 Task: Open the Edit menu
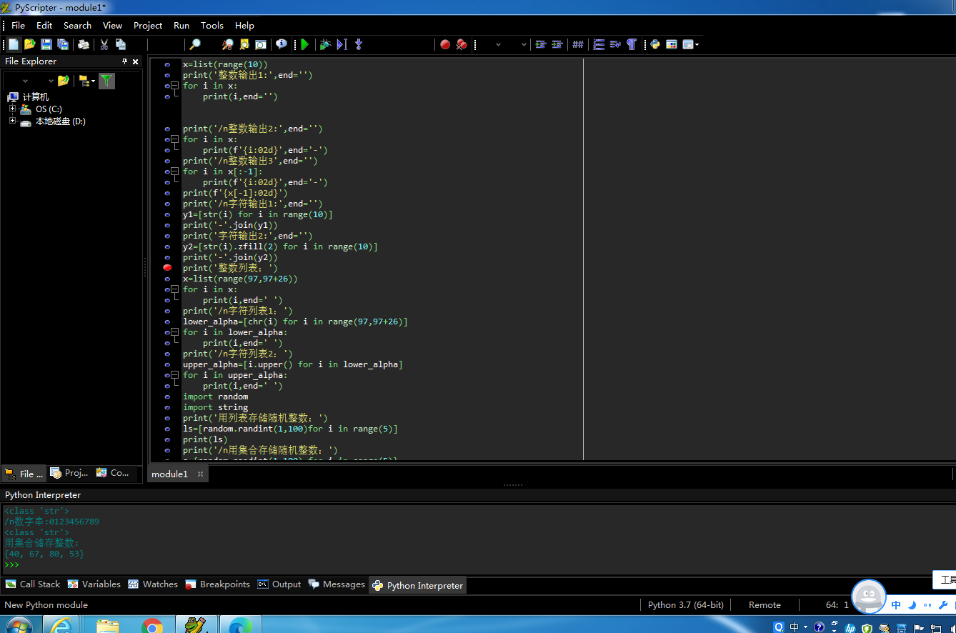pos(44,25)
